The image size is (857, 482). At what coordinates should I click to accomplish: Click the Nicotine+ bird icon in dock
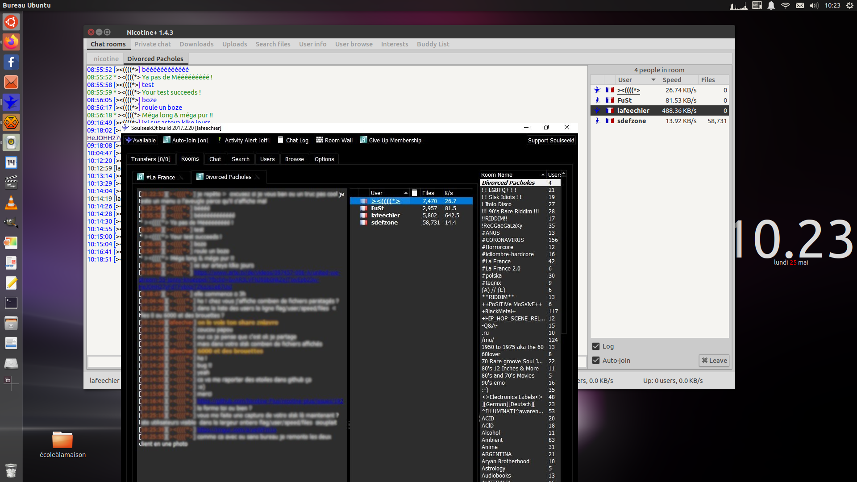pos(11,102)
